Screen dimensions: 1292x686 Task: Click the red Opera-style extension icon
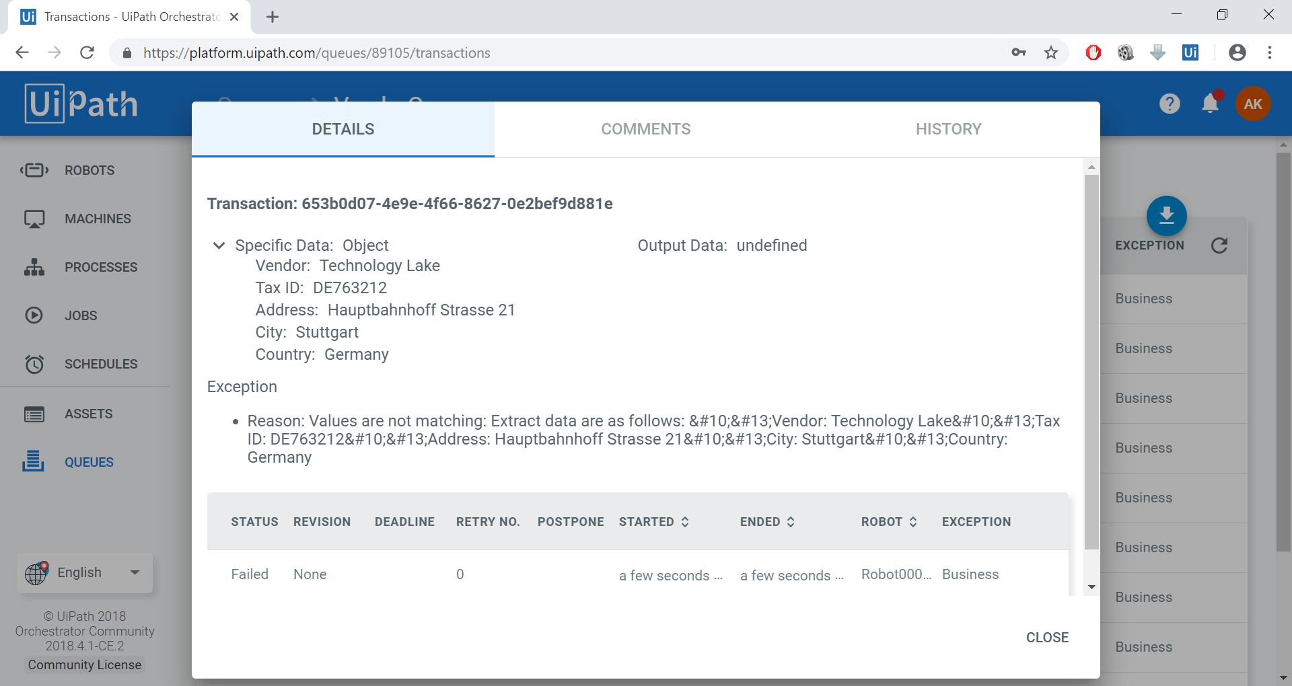(x=1093, y=52)
